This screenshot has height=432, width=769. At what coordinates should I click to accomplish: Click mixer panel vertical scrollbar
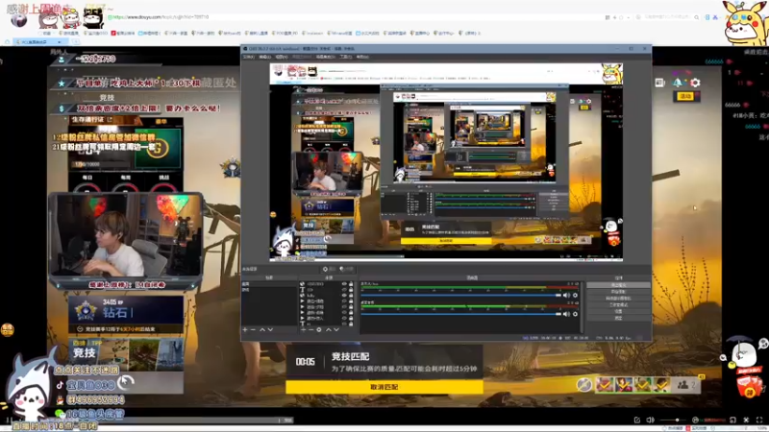pyautogui.click(x=583, y=306)
